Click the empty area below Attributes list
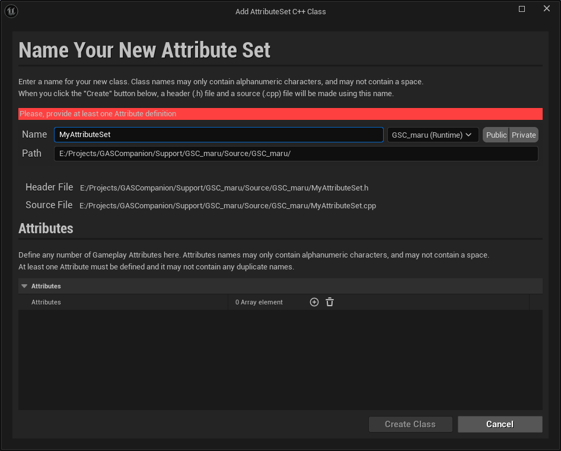 coord(280,359)
